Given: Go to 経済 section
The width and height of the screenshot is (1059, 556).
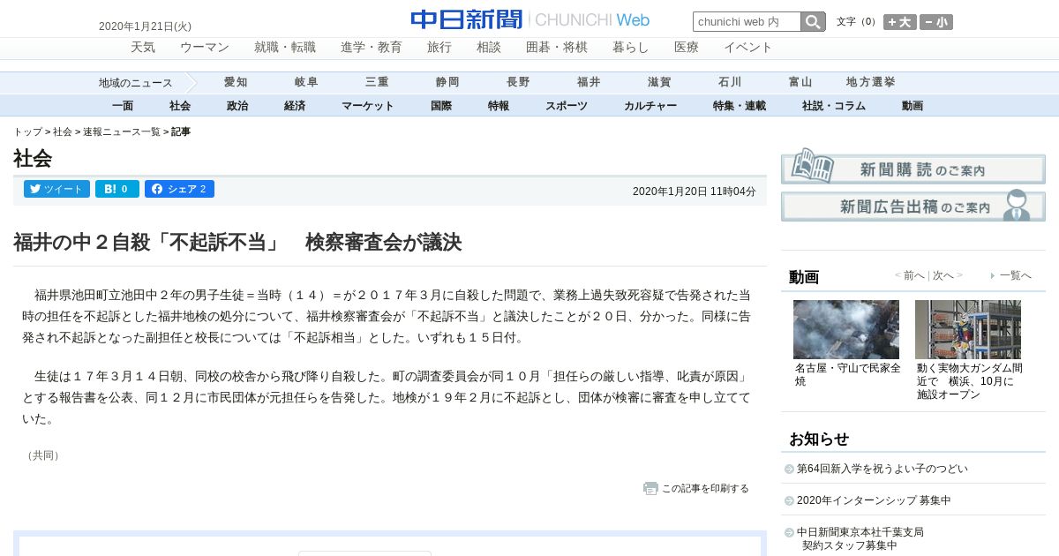Looking at the screenshot, I should [295, 106].
